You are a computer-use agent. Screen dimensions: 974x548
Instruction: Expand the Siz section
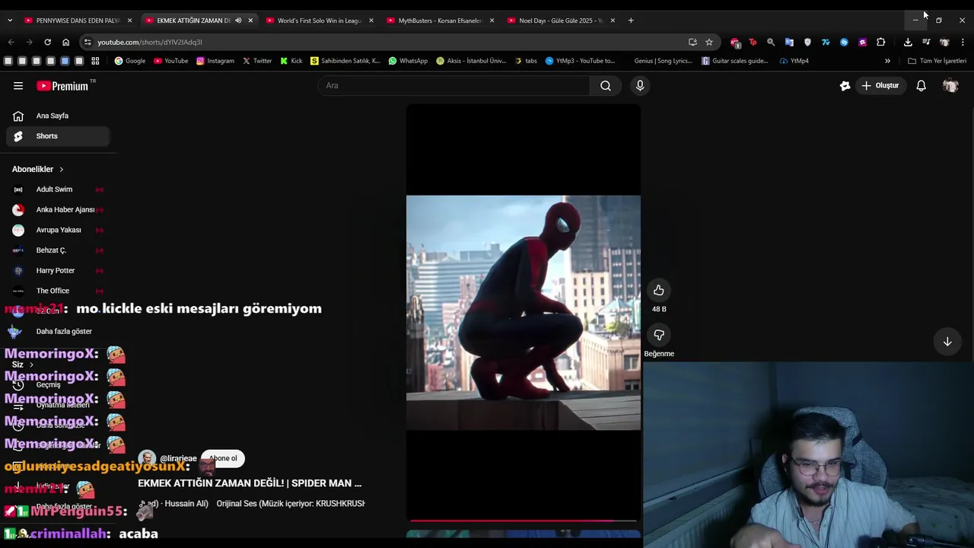22,365
